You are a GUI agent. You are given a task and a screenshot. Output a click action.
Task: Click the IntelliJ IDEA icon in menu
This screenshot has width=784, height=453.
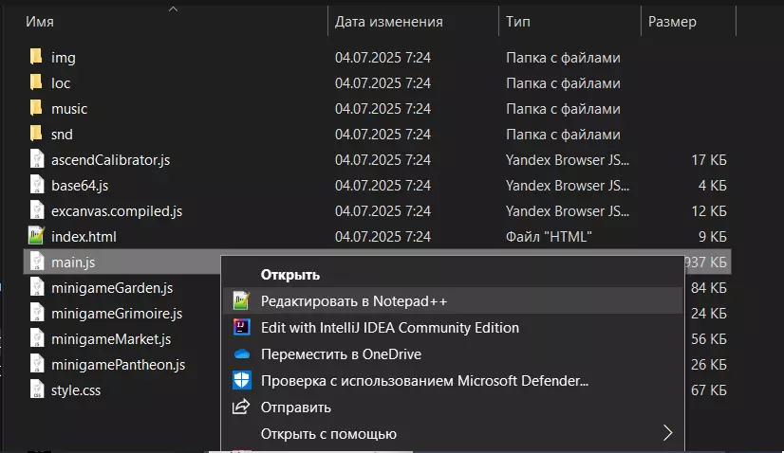coord(241,328)
